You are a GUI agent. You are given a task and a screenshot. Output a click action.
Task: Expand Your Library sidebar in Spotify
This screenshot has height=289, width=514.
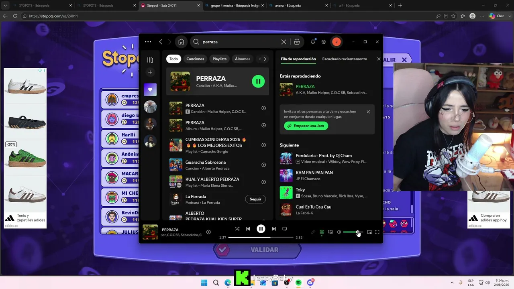[x=150, y=60]
